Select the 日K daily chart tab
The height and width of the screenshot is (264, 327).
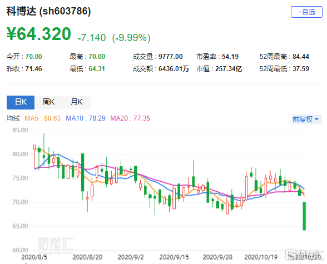(x=21, y=102)
